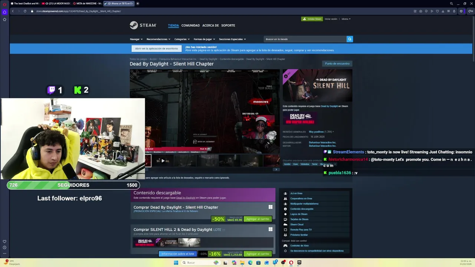475x267 pixels.
Task: Open the browser downloads icon
Action: (443, 11)
